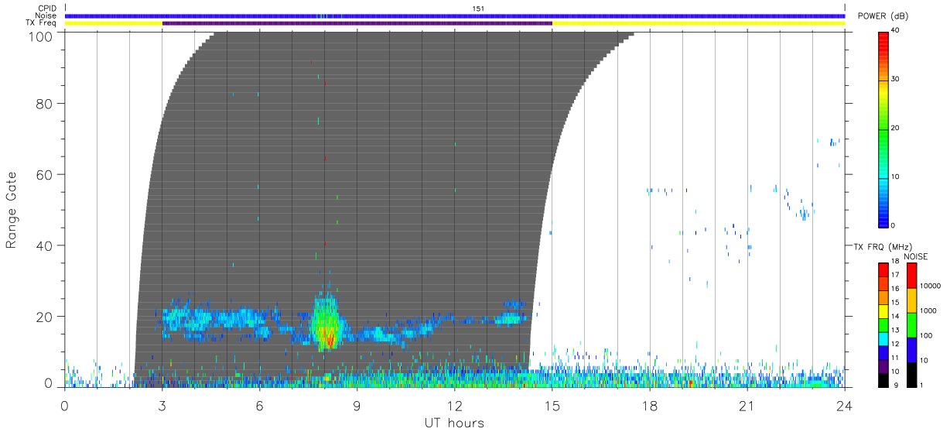Click the y-axis tick label '20'
The width and height of the screenshot is (950, 439).
46,317
